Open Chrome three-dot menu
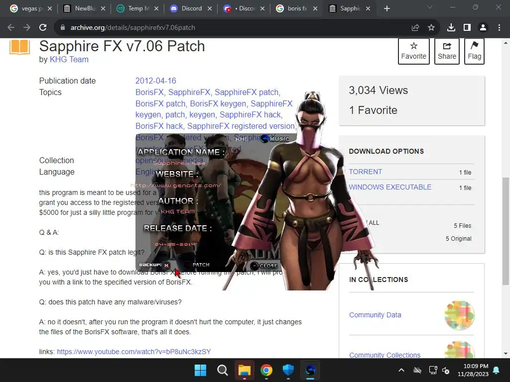510x382 pixels. (499, 28)
